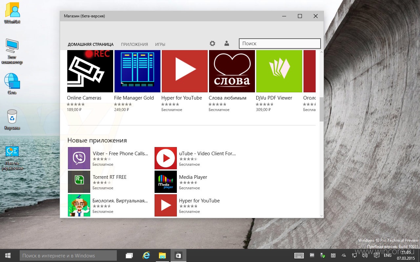Click the Online Cameras title text
Screen dimensions: 420x262
[84, 98]
